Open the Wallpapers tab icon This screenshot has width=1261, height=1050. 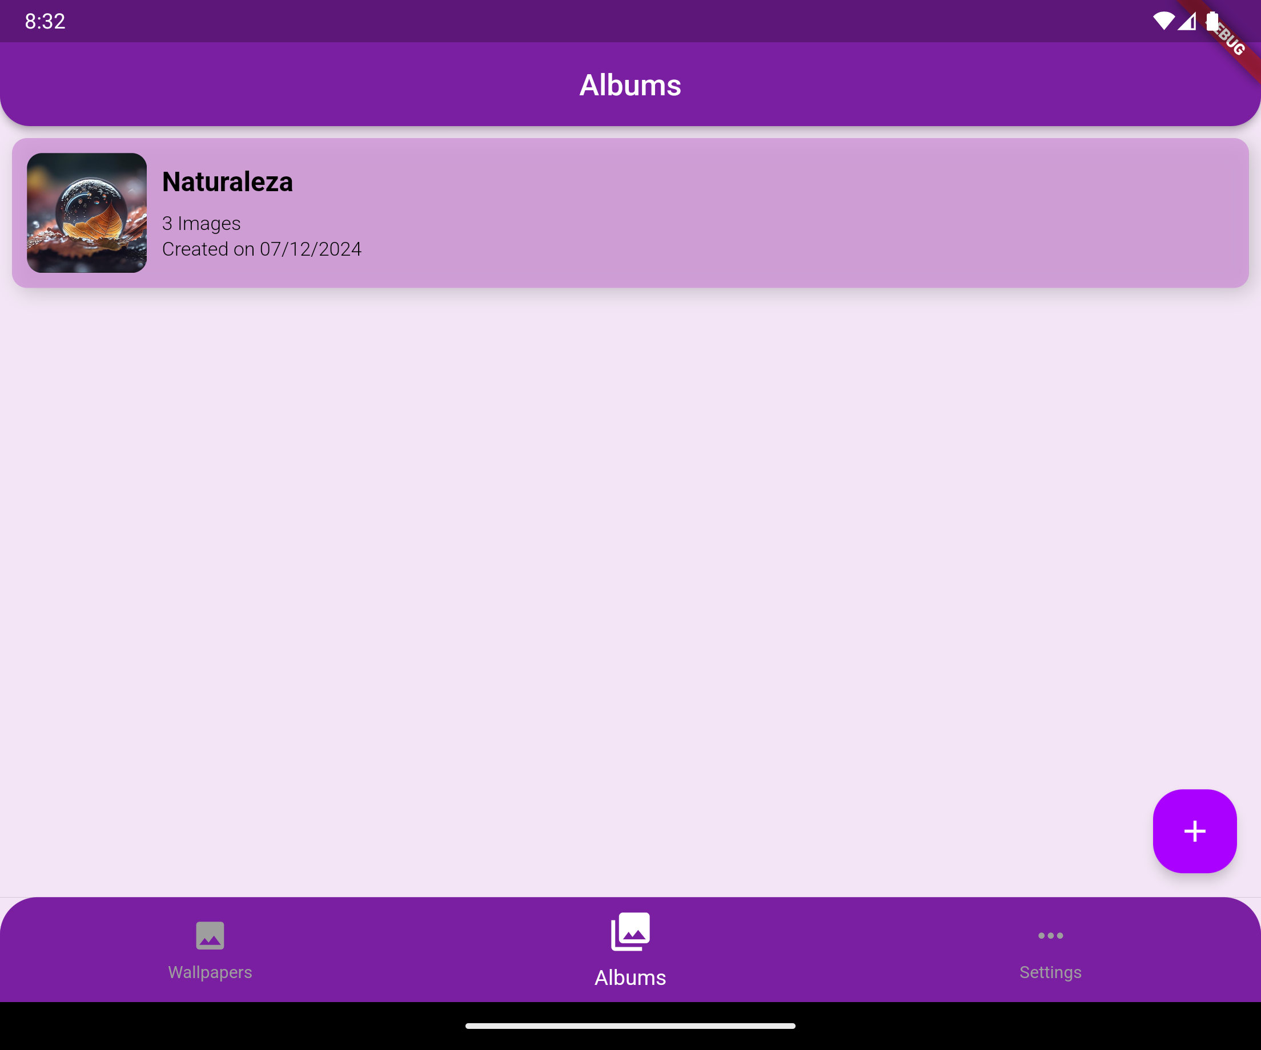point(210,935)
